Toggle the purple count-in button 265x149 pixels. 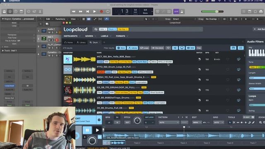pos(176,12)
